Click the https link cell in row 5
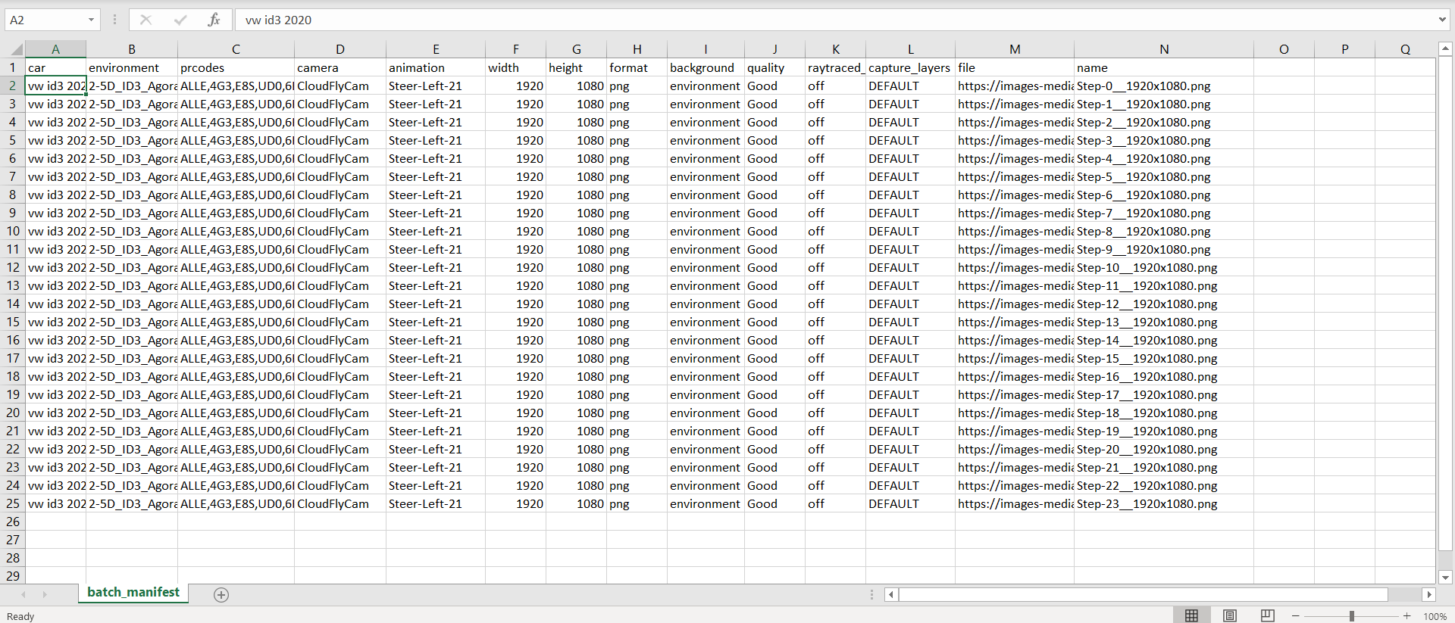 pos(1015,140)
